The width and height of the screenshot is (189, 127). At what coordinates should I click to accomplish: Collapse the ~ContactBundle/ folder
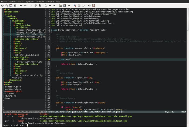click(x=20, y=57)
